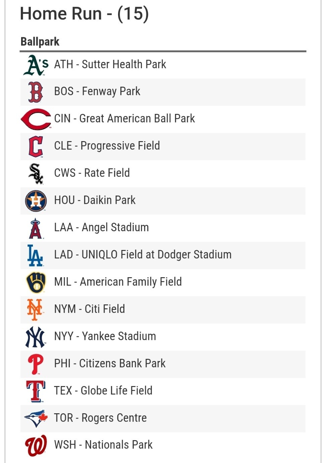Click the Ballpark column header

click(x=40, y=42)
